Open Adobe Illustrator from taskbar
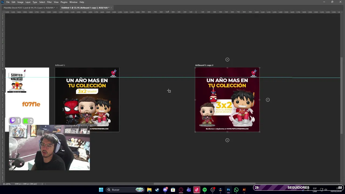Viewport: 345px width, 194px height. tap(244, 190)
